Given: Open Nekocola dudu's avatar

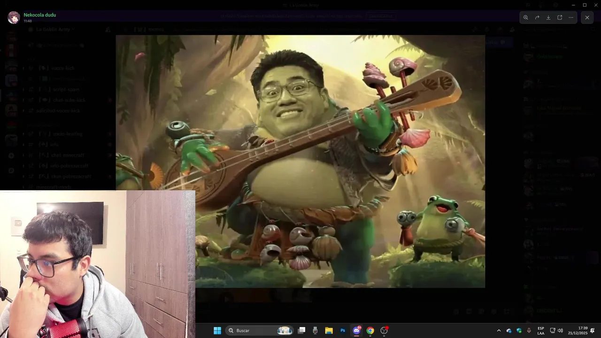Looking at the screenshot, I should (x=14, y=17).
